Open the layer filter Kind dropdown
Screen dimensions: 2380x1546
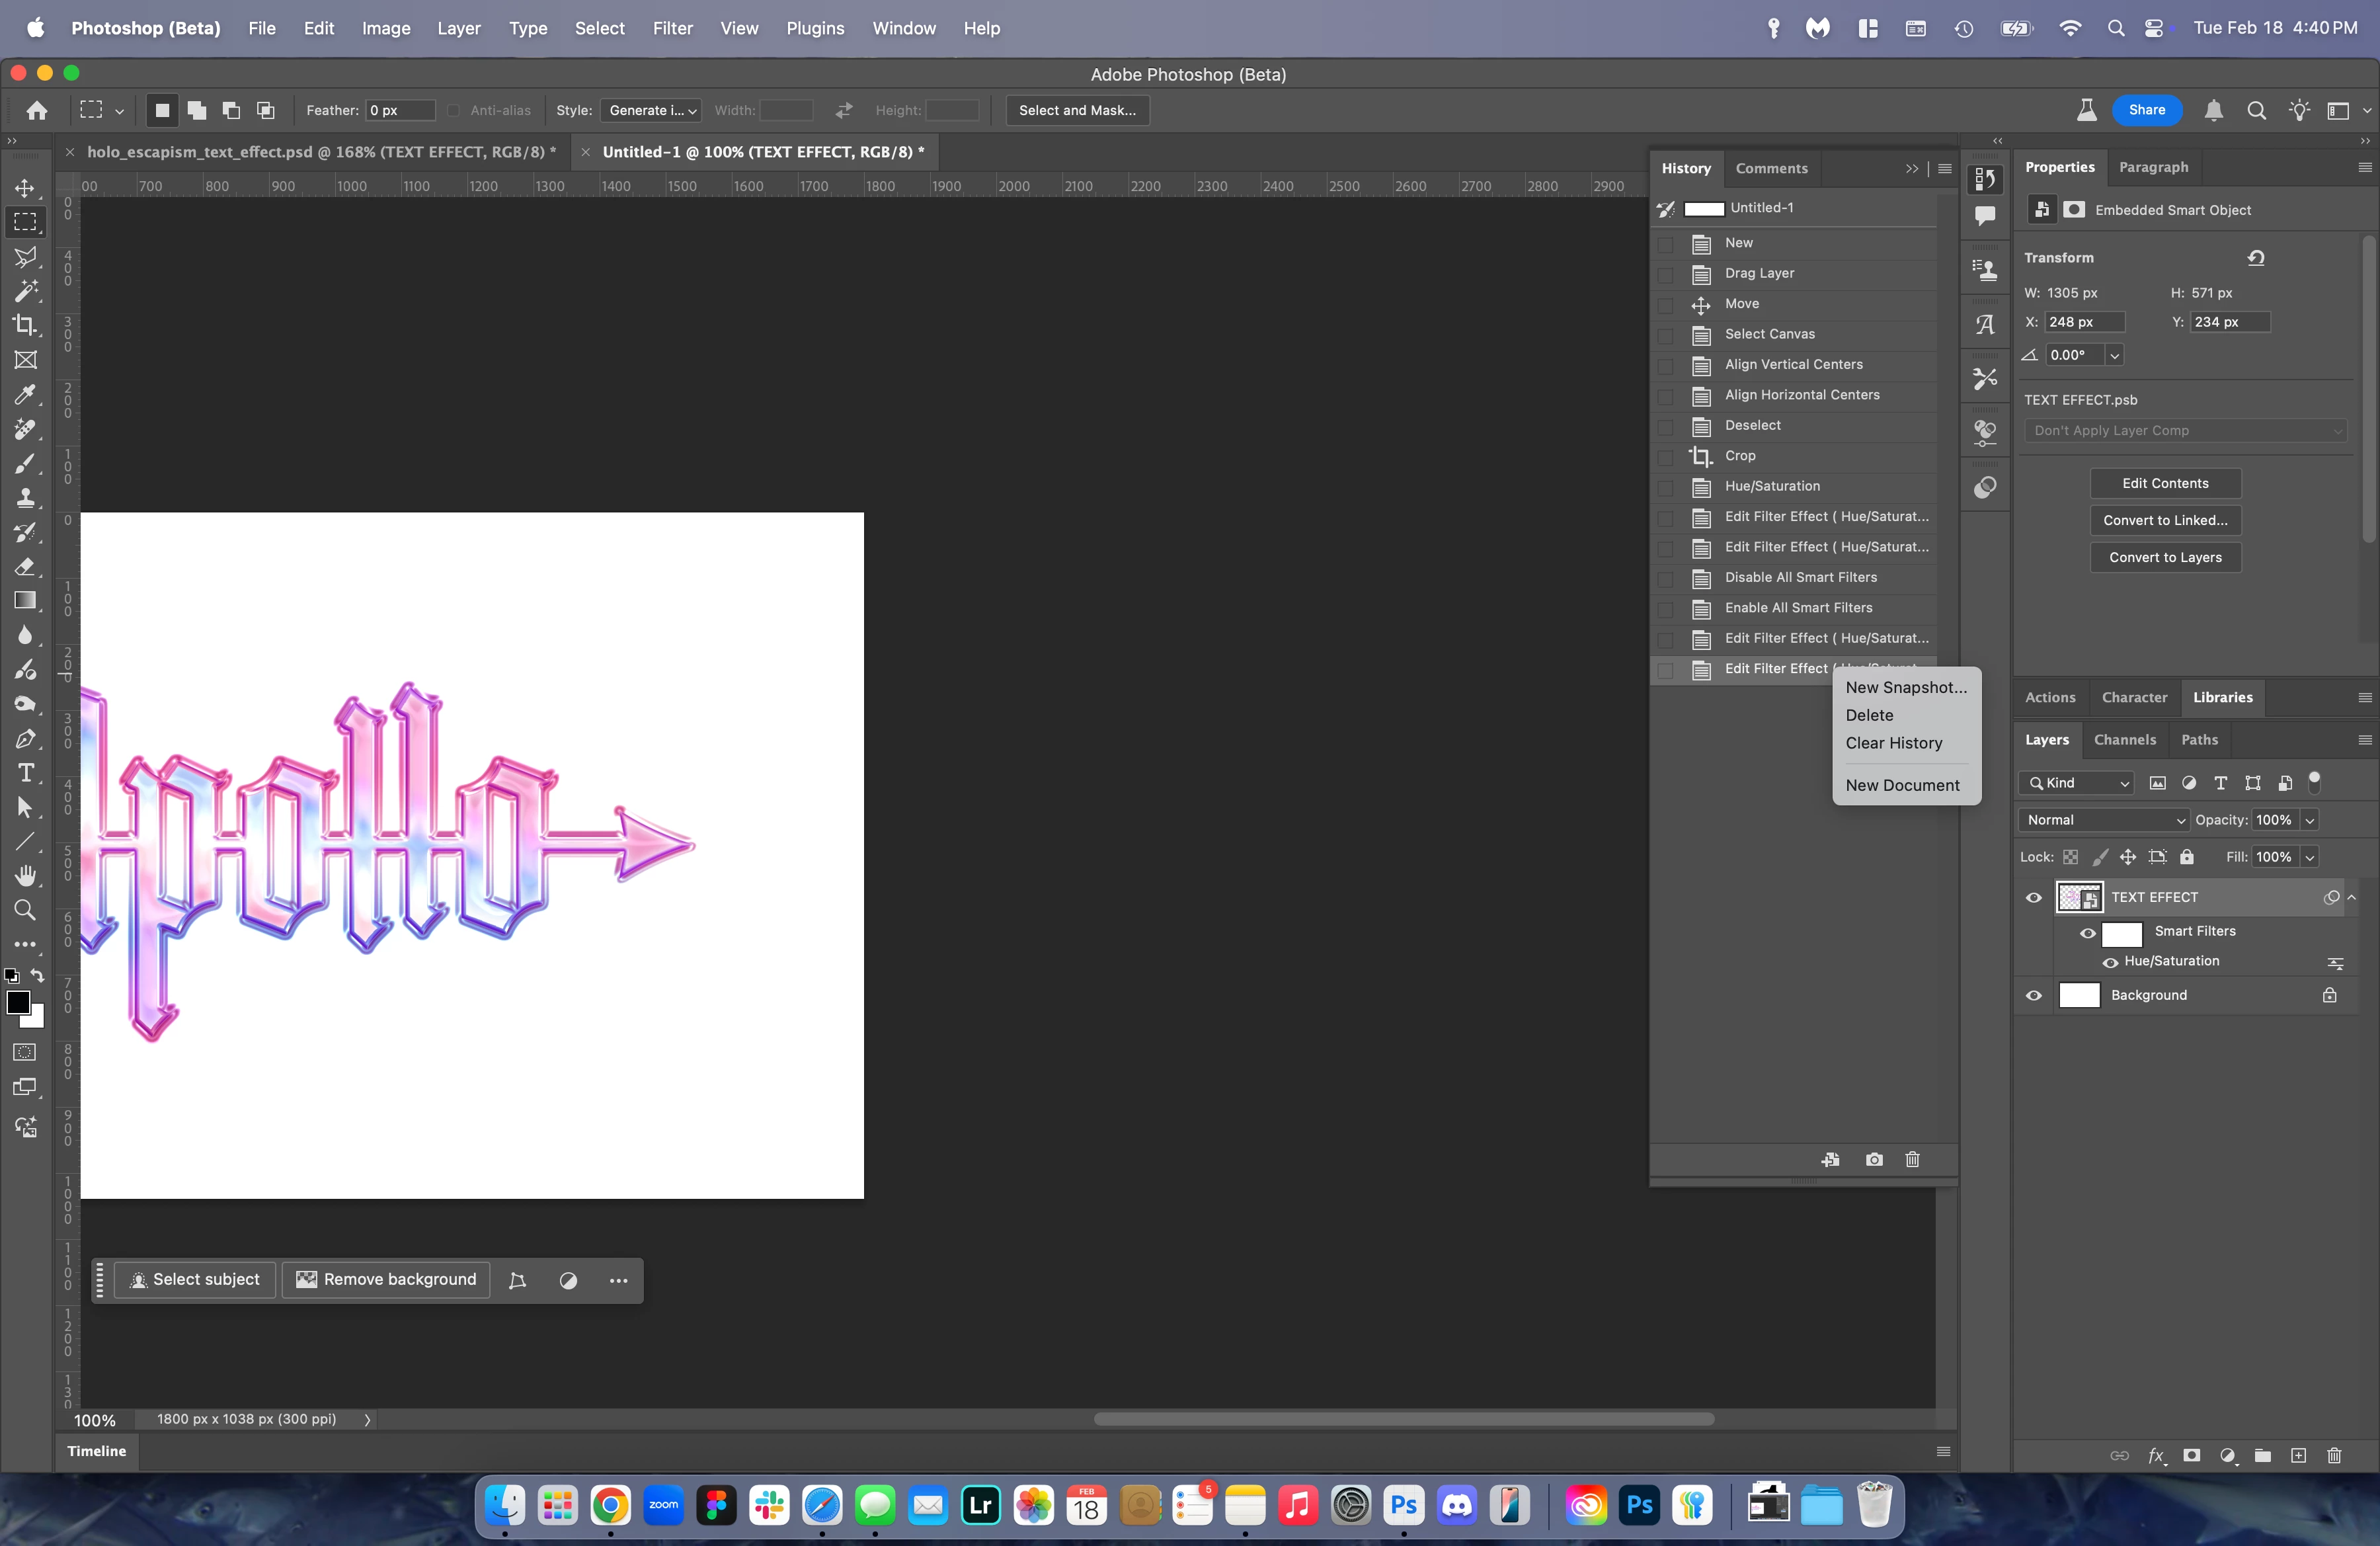point(2077,783)
